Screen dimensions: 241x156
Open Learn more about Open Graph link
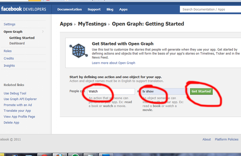tap(113, 63)
